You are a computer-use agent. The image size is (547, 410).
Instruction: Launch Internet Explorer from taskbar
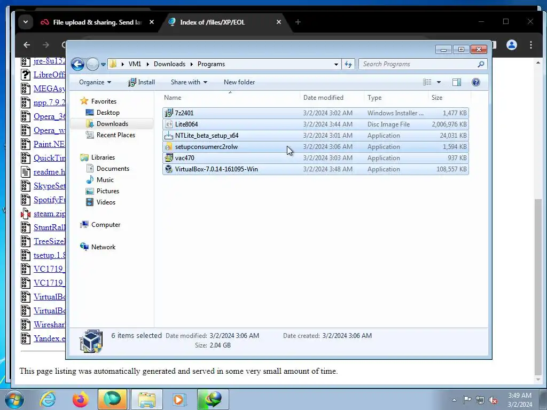[x=48, y=399]
